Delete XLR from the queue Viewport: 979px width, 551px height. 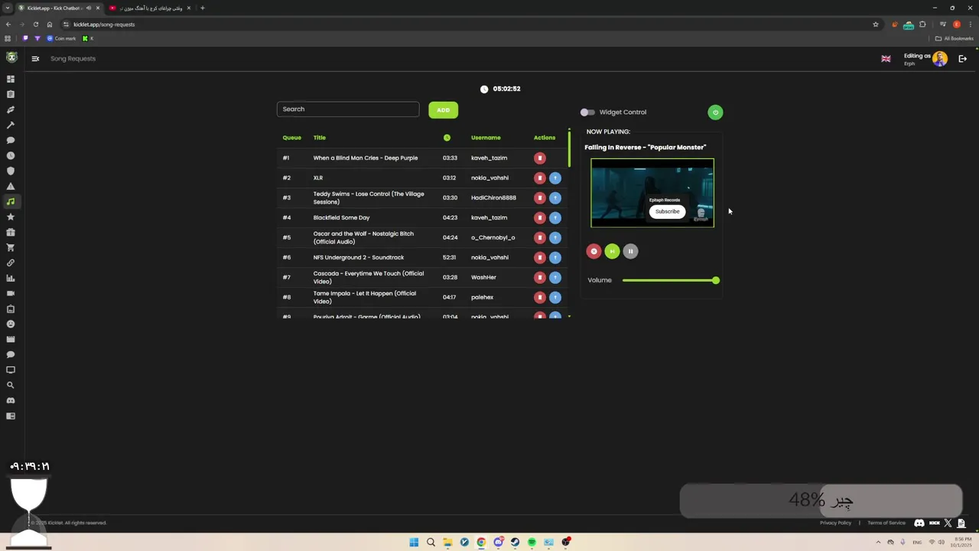point(540,178)
